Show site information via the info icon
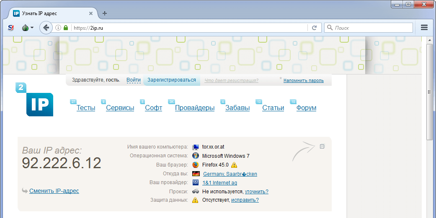The width and height of the screenshot is (436, 218). [x=58, y=28]
